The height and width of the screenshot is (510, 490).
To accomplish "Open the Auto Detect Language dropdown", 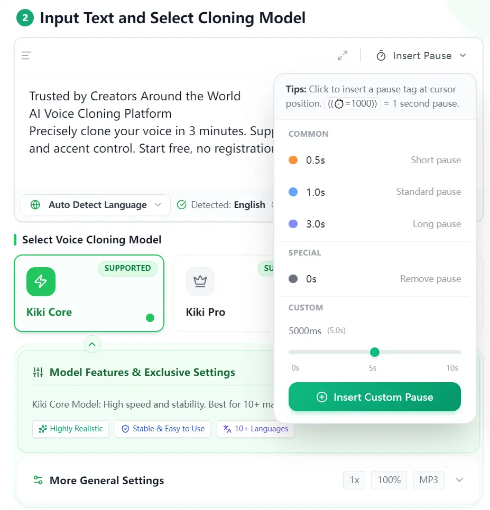I will [96, 205].
